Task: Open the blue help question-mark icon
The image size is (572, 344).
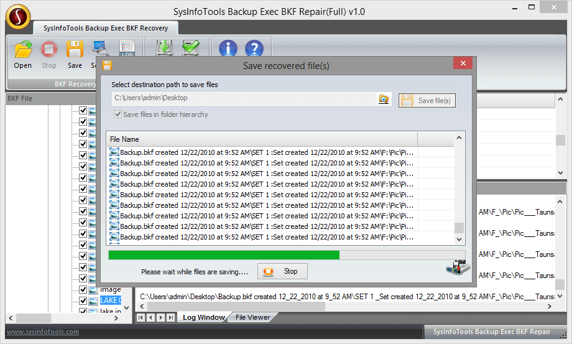Action: pos(254,48)
